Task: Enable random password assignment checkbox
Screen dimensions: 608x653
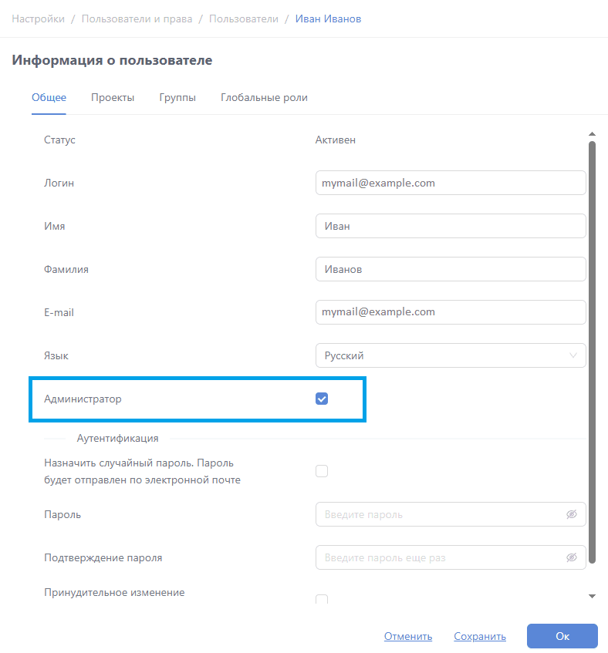Action: (322, 471)
